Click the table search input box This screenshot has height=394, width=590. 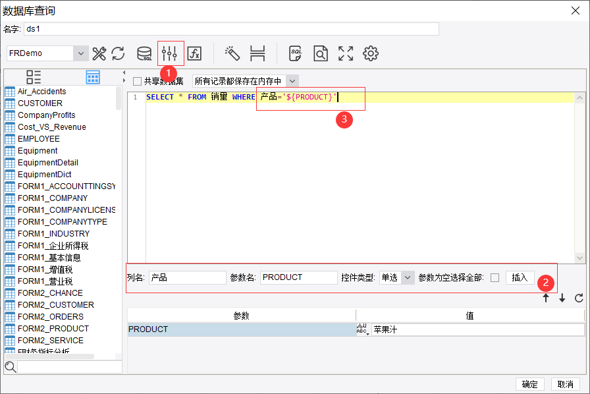click(70, 367)
